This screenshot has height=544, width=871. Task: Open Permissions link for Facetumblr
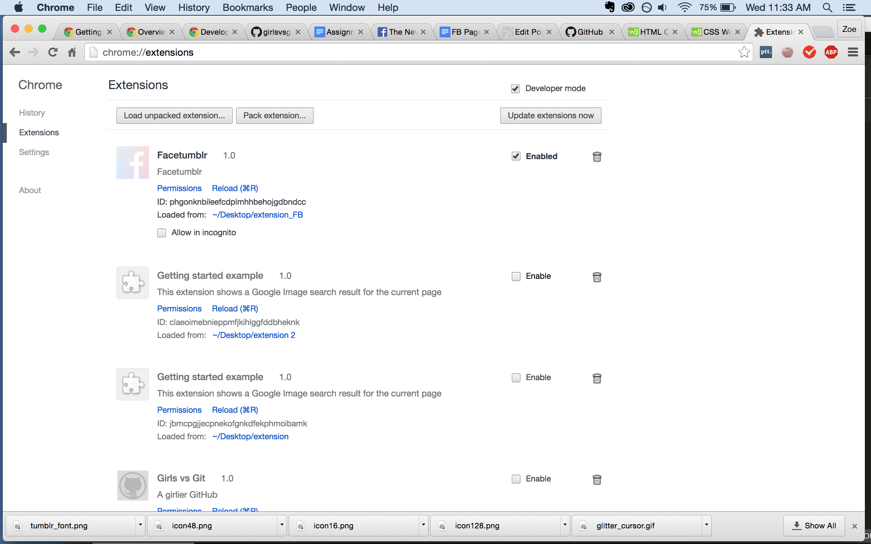[x=179, y=188]
